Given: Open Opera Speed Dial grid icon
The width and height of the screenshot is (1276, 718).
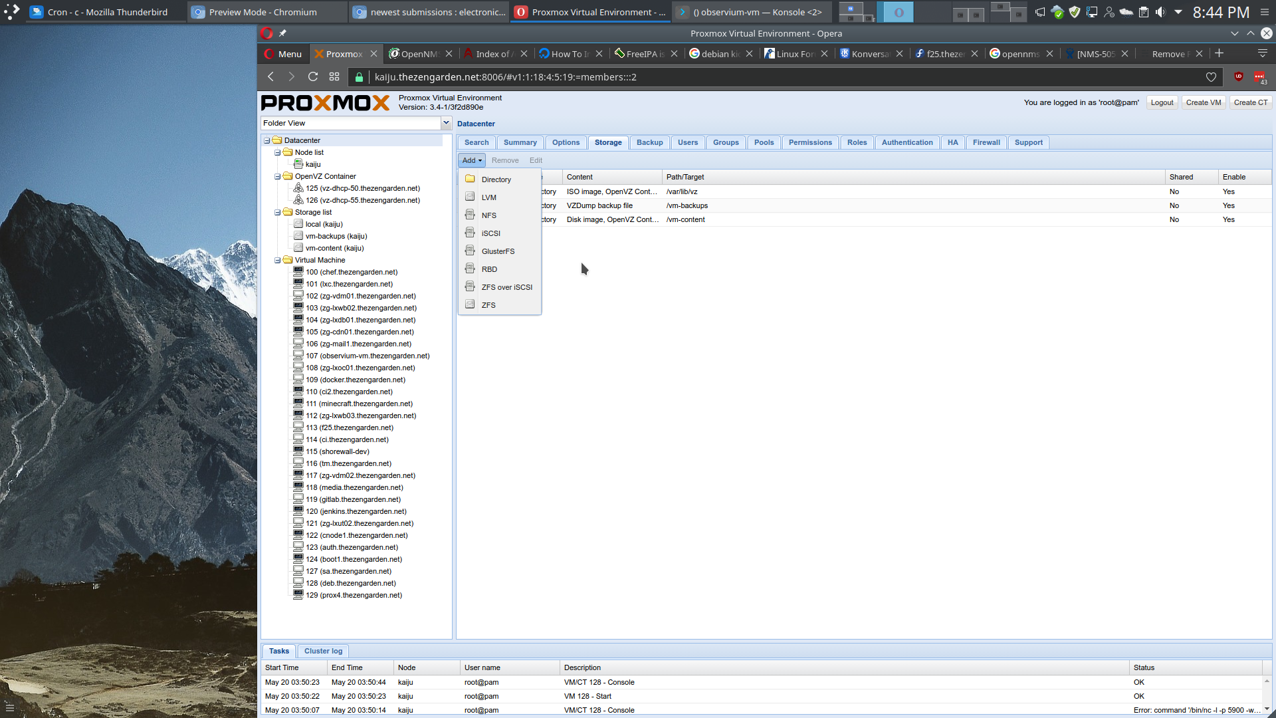Looking at the screenshot, I should 334,77.
